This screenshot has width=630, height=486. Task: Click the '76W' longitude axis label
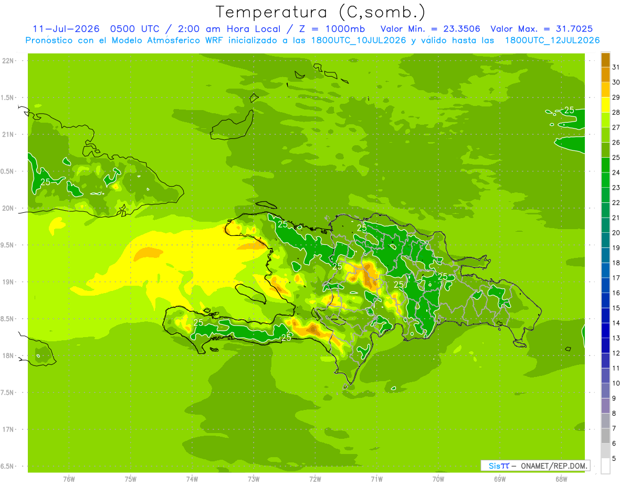coord(69,479)
